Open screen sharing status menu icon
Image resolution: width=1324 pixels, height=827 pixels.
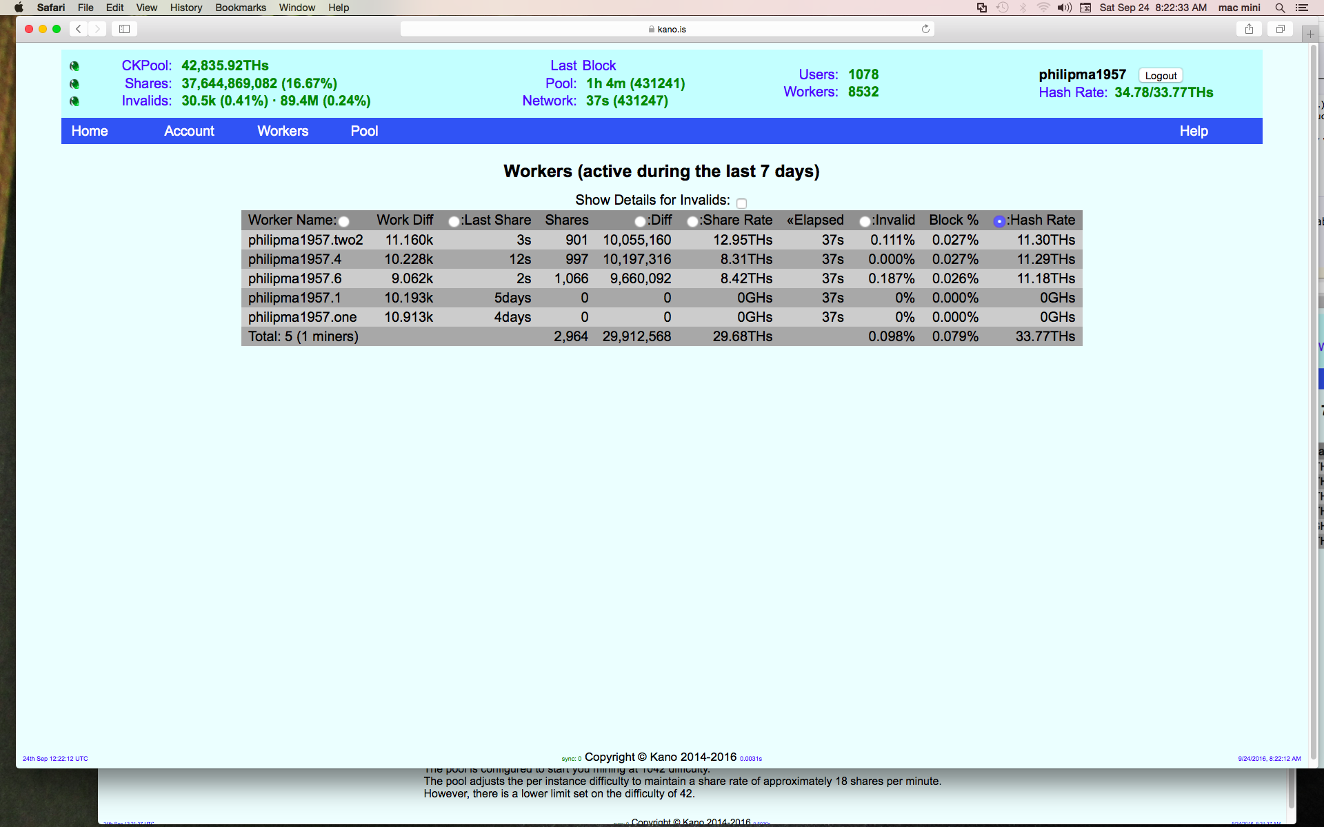click(982, 8)
